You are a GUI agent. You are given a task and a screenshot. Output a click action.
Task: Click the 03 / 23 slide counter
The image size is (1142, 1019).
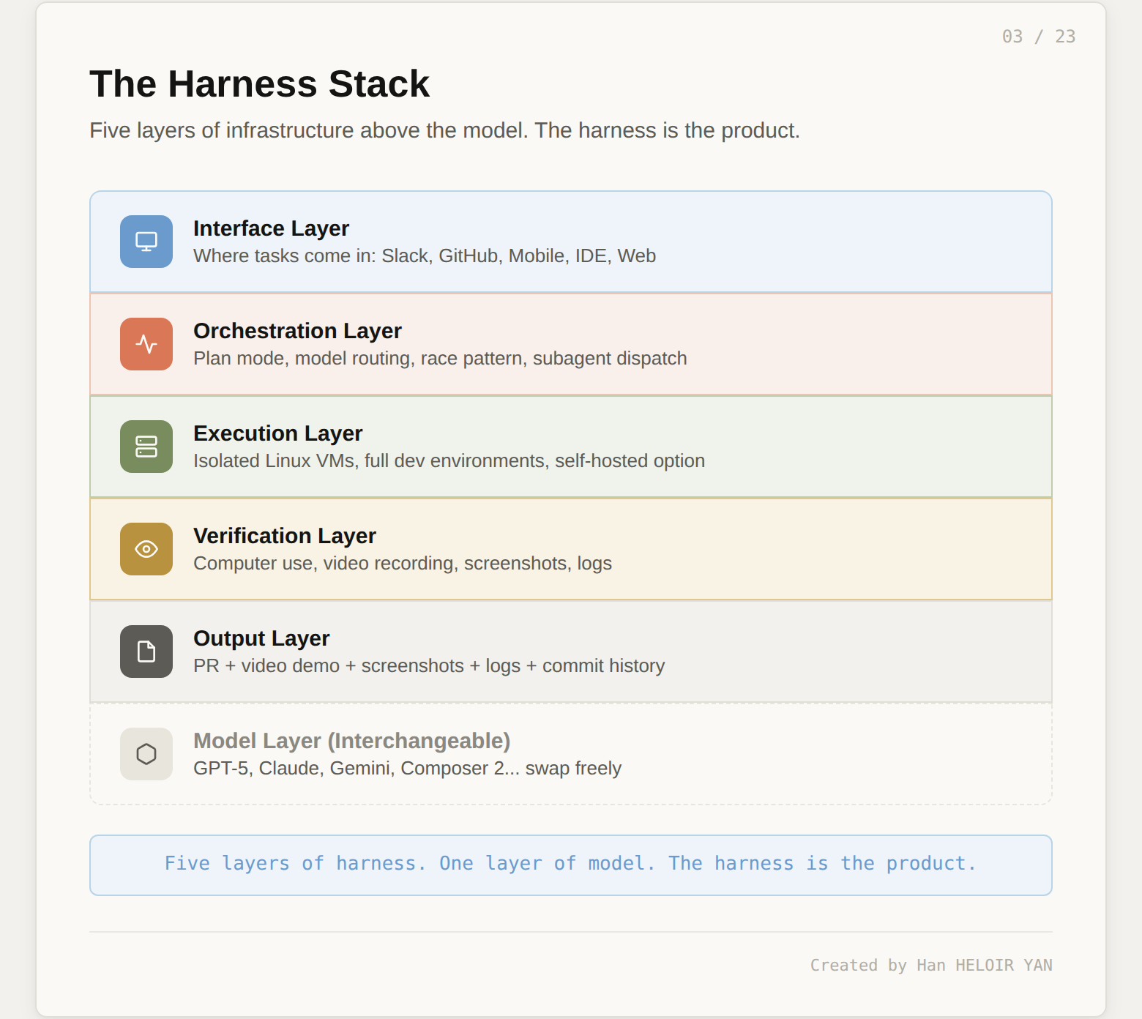pyautogui.click(x=1038, y=37)
